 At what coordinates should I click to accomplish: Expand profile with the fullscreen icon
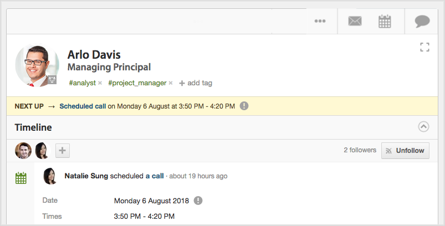[425, 47]
